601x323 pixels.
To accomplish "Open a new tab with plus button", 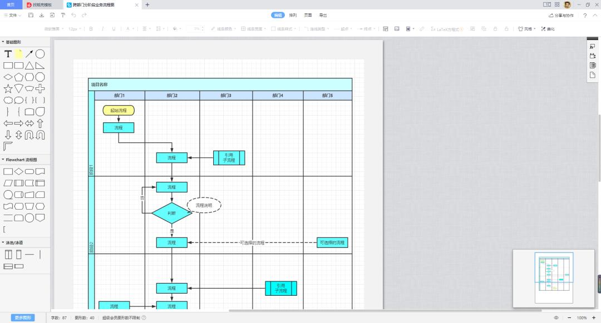I will (x=147, y=4).
